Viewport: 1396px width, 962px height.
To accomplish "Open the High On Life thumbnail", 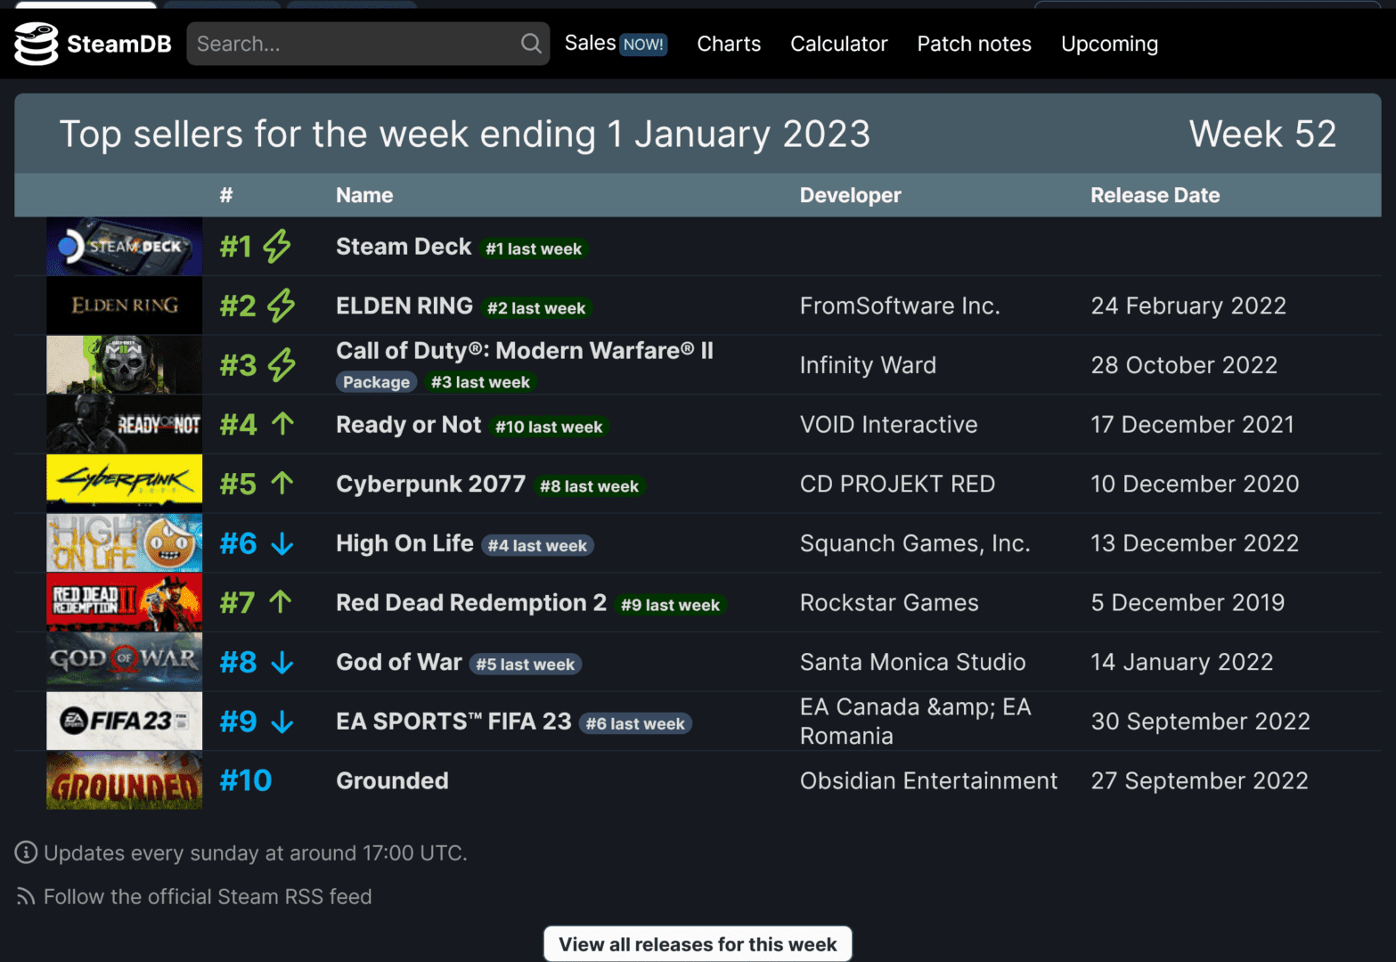I will [x=124, y=543].
